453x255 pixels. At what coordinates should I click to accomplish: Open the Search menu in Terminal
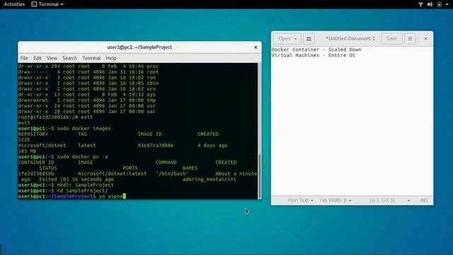[x=69, y=58]
